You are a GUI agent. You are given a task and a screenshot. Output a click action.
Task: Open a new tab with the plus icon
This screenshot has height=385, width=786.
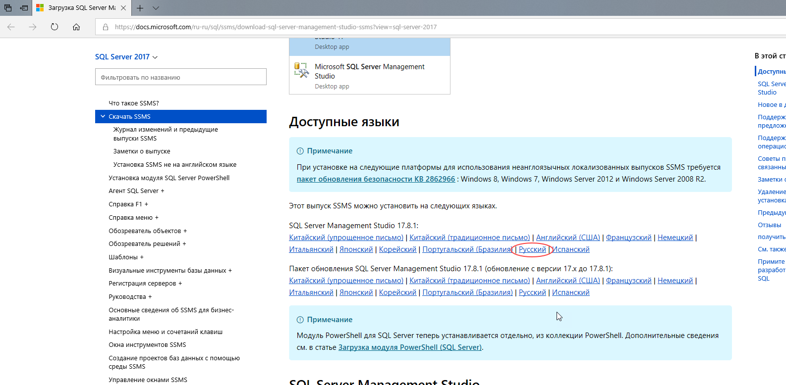(x=140, y=8)
